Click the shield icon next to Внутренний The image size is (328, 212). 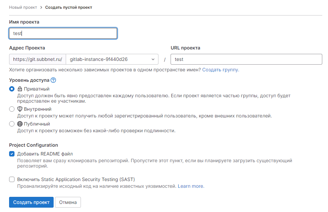20,109
